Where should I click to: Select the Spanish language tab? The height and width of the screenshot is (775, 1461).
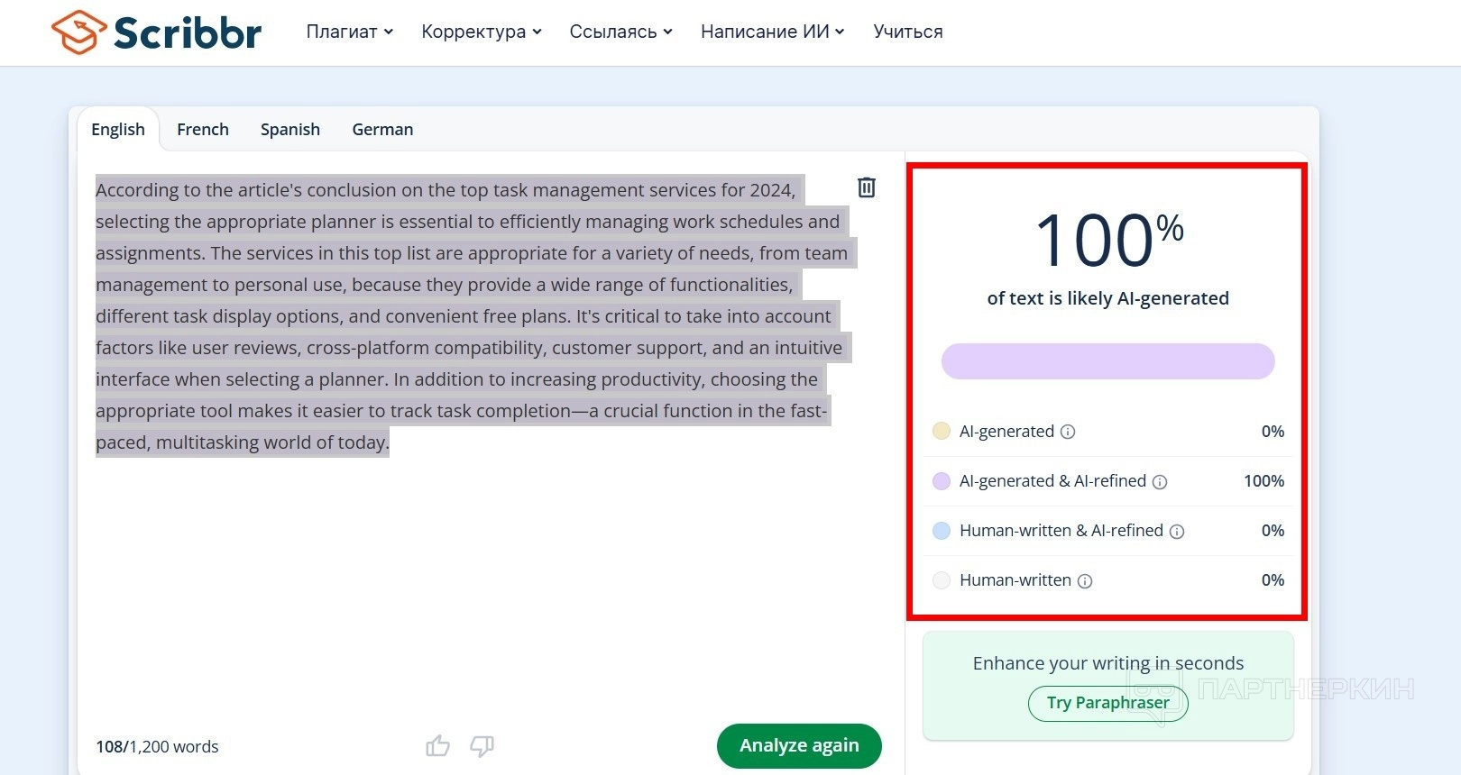point(290,130)
